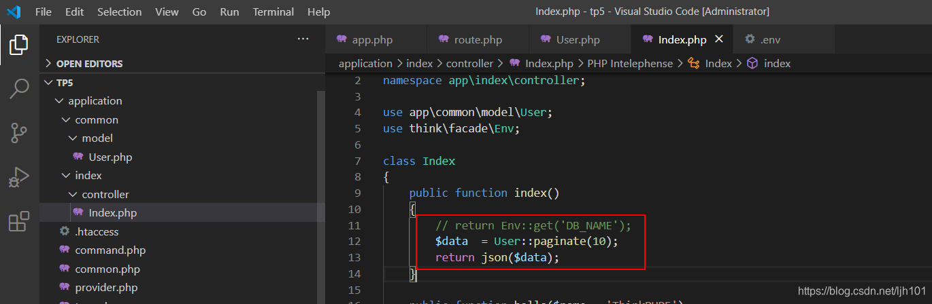Open the Run menu
This screenshot has height=304, width=932.
point(230,12)
